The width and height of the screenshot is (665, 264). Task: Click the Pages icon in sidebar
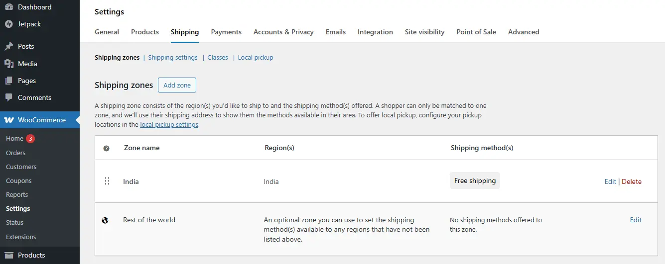coord(9,81)
